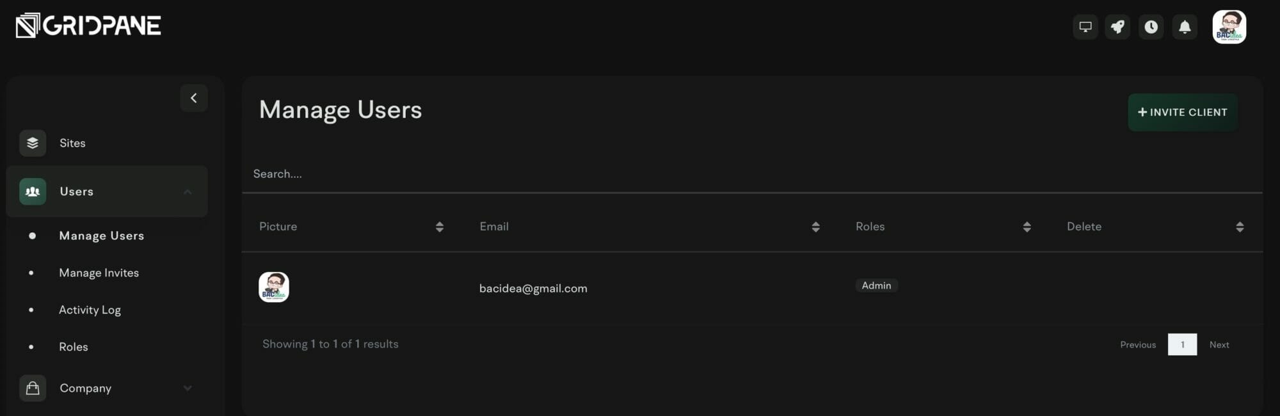
Task: Sort table by Roles column arrows
Action: (x=1027, y=227)
